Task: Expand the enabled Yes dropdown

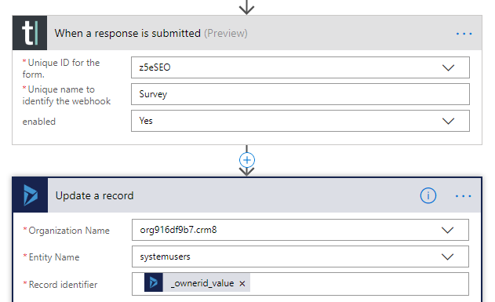Action: pyautogui.click(x=448, y=121)
